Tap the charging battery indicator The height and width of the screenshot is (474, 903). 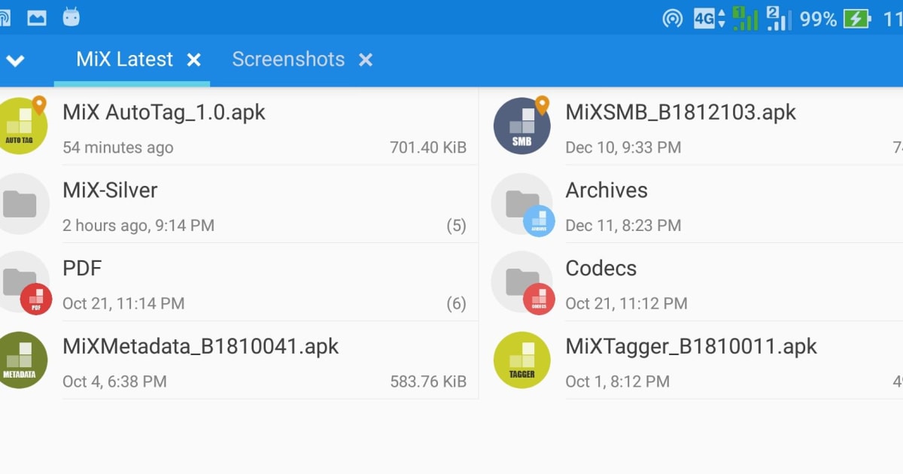click(858, 18)
